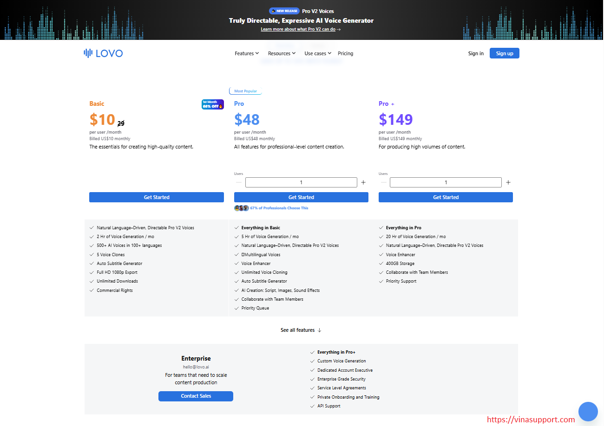Viewport: 604px width, 426px height.
Task: Click the NEW RELEASE badge
Action: point(284,11)
